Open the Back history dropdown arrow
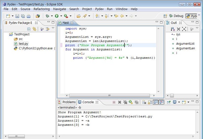Screen dimensions: 203x139 point(127,16)
